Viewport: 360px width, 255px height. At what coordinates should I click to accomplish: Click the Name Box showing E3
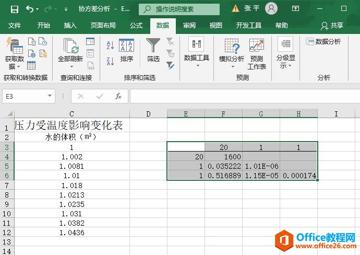click(x=24, y=96)
